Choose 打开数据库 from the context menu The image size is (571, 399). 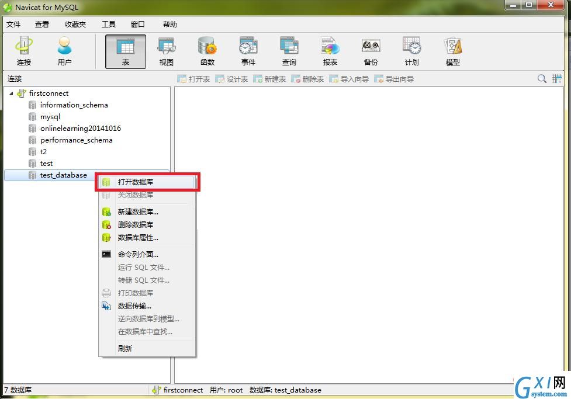[x=147, y=182]
